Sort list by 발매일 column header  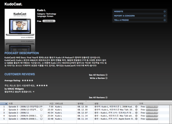point(85,104)
